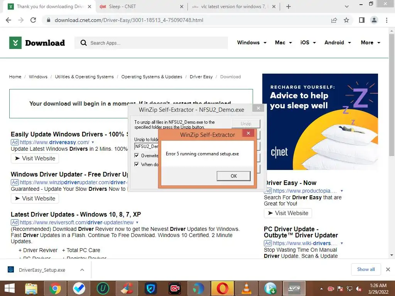Viewport: 395px width, 296px height.
Task: Open the wiki-drivers ad link
Action: click(305, 244)
